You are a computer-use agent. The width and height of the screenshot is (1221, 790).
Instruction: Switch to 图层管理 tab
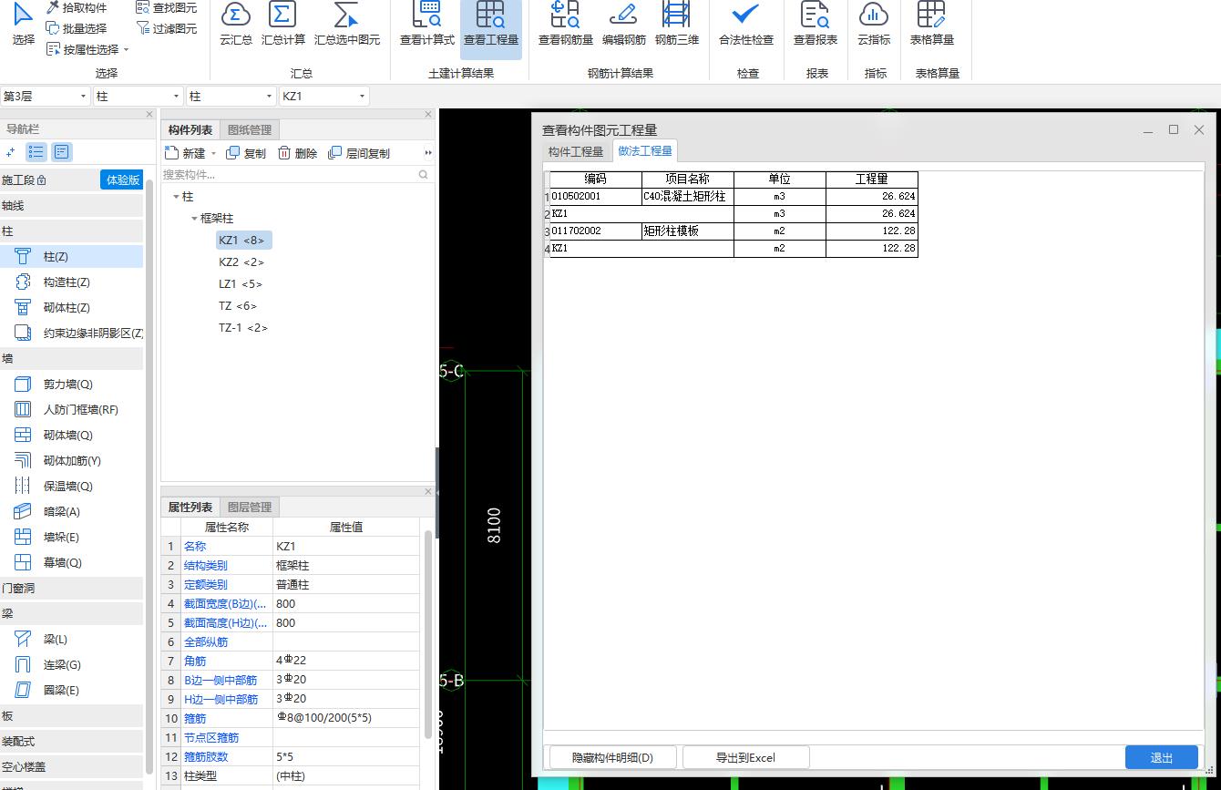pos(249,508)
